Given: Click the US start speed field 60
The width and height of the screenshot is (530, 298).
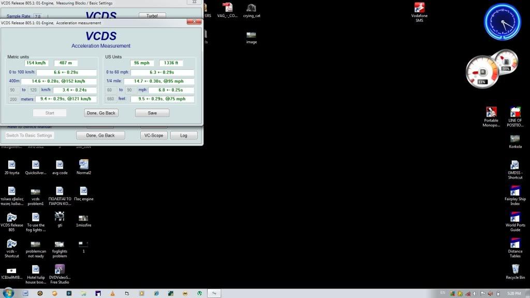Looking at the screenshot, I should click(110, 90).
